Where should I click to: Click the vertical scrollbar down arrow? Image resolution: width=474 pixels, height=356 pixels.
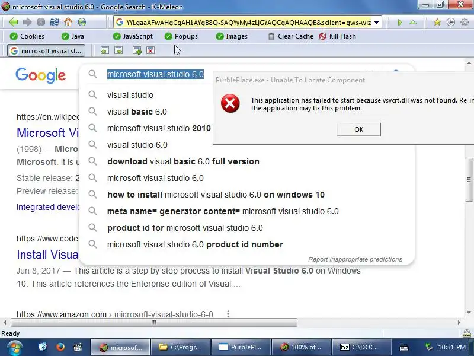pyautogui.click(x=469, y=313)
